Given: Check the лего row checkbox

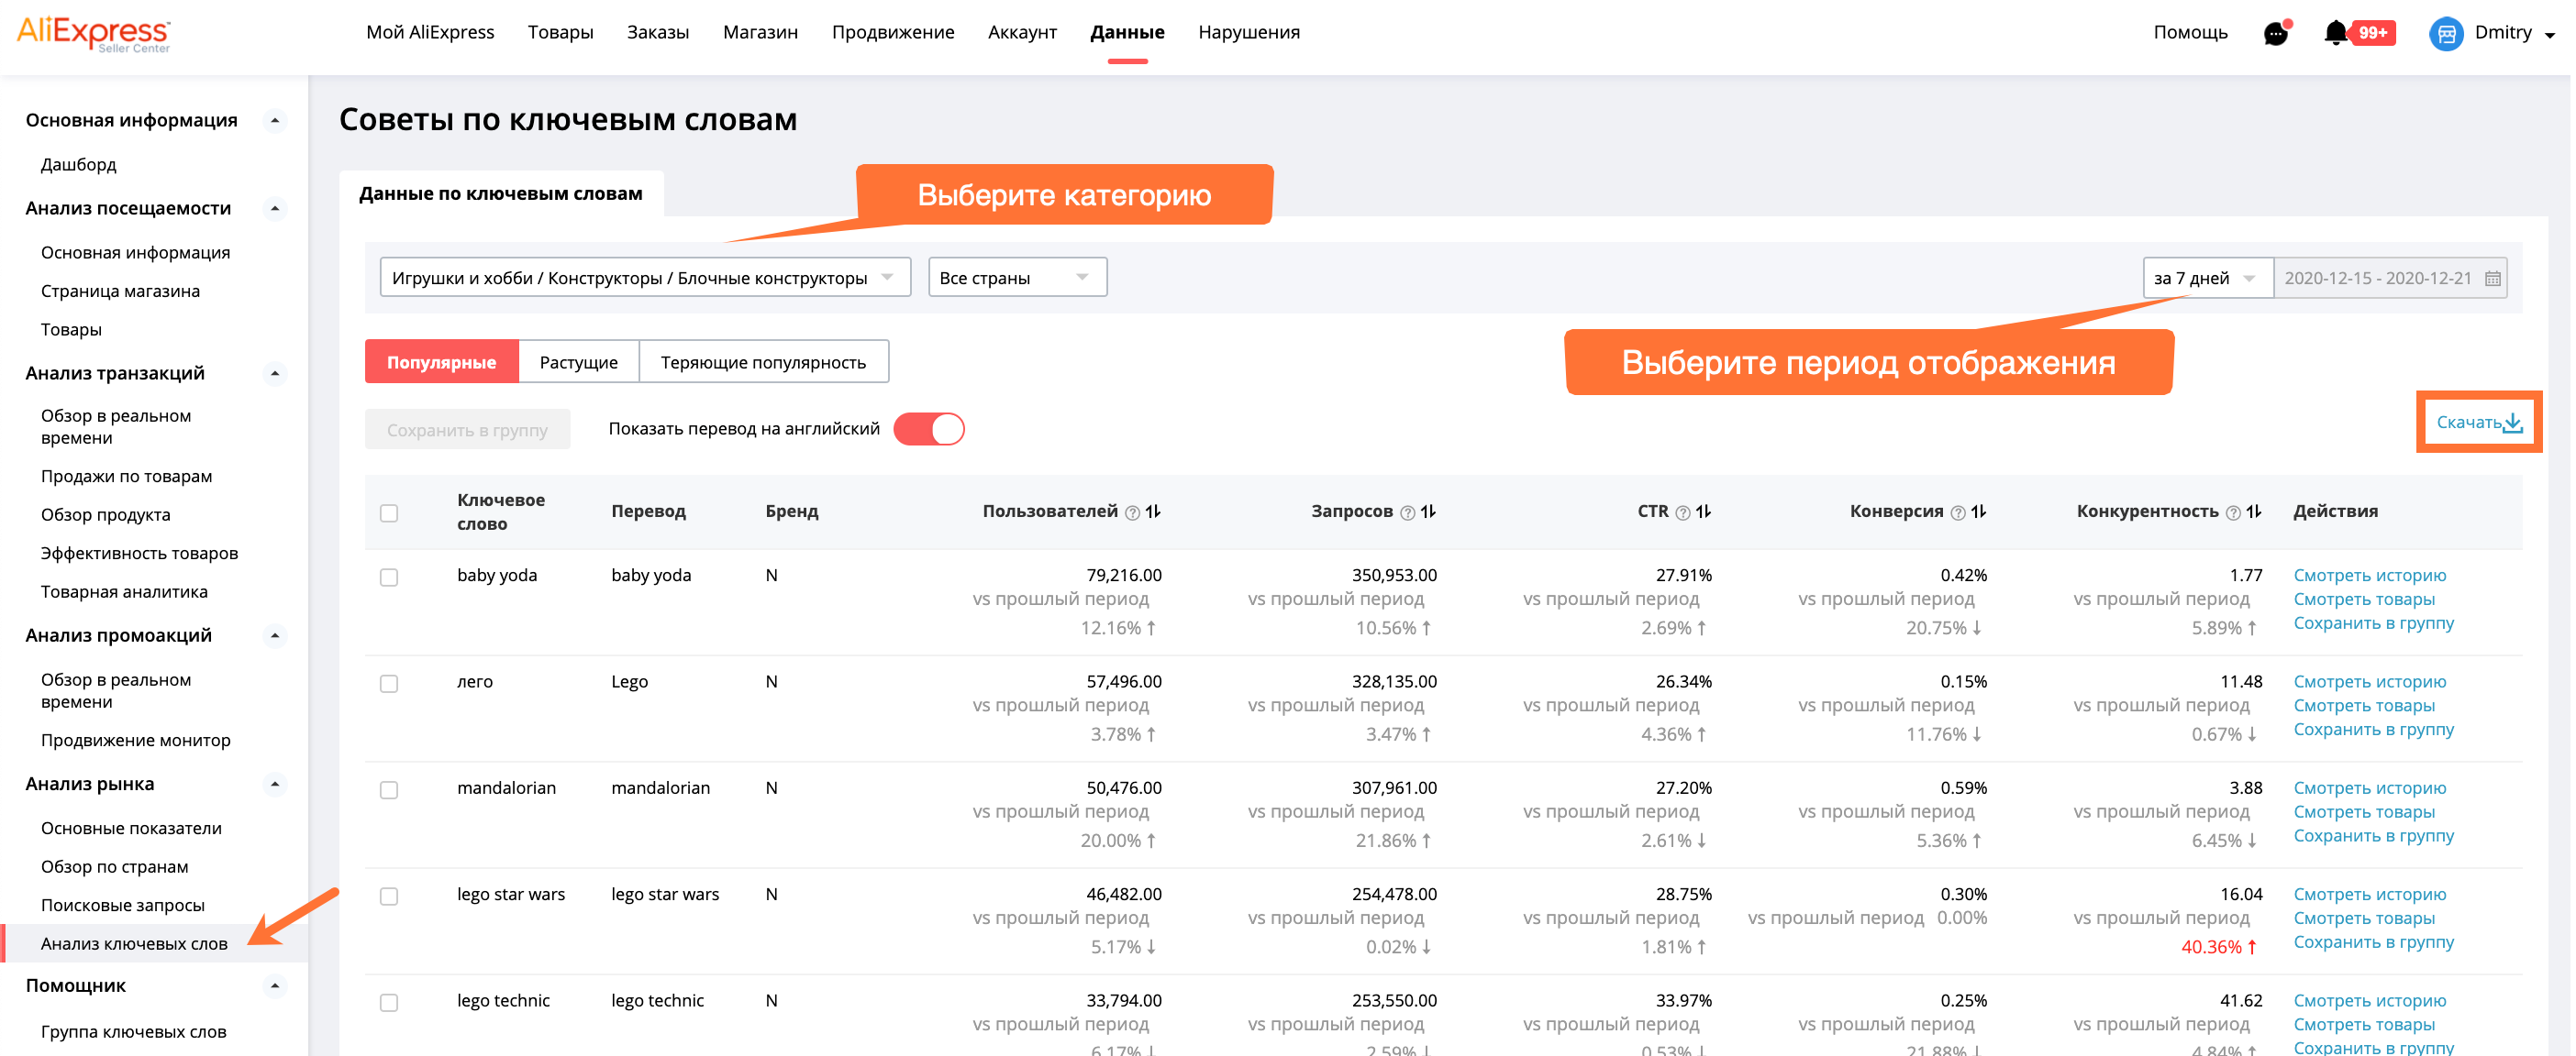Looking at the screenshot, I should coord(389,685).
